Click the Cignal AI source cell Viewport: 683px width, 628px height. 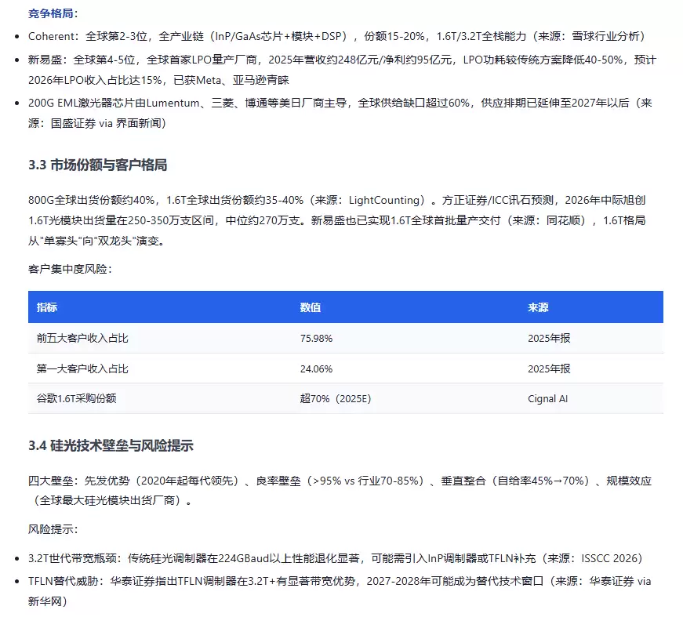[547, 398]
